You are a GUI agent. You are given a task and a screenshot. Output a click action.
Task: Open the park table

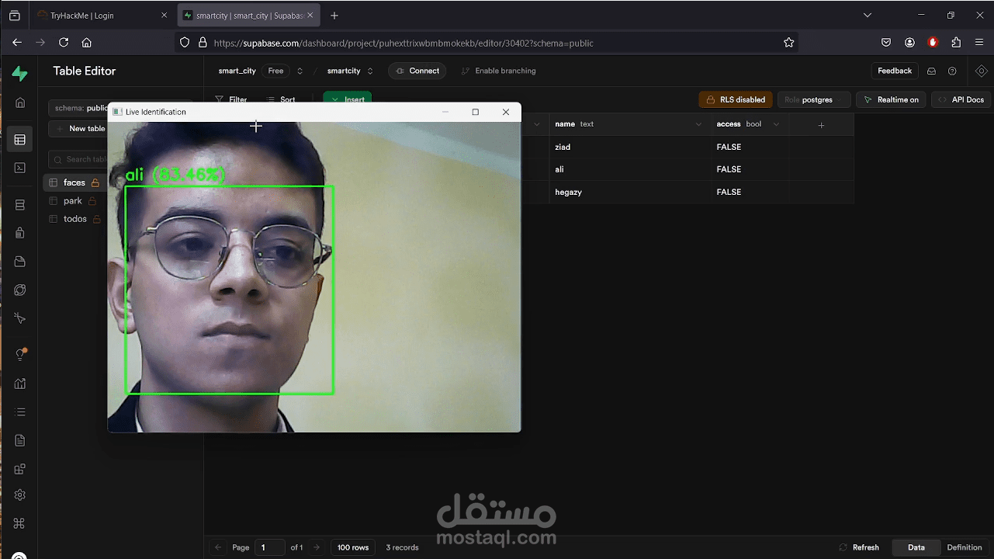[73, 200]
